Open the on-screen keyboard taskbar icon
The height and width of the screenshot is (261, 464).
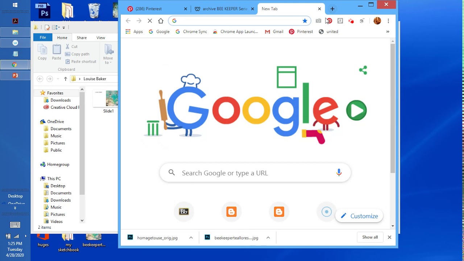(x=15, y=225)
